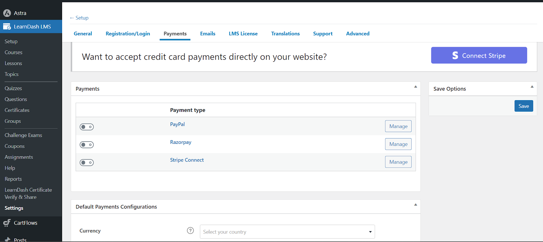Screen dimensions: 543x242
Task: Click the Payment type column header
Action: 188,110
